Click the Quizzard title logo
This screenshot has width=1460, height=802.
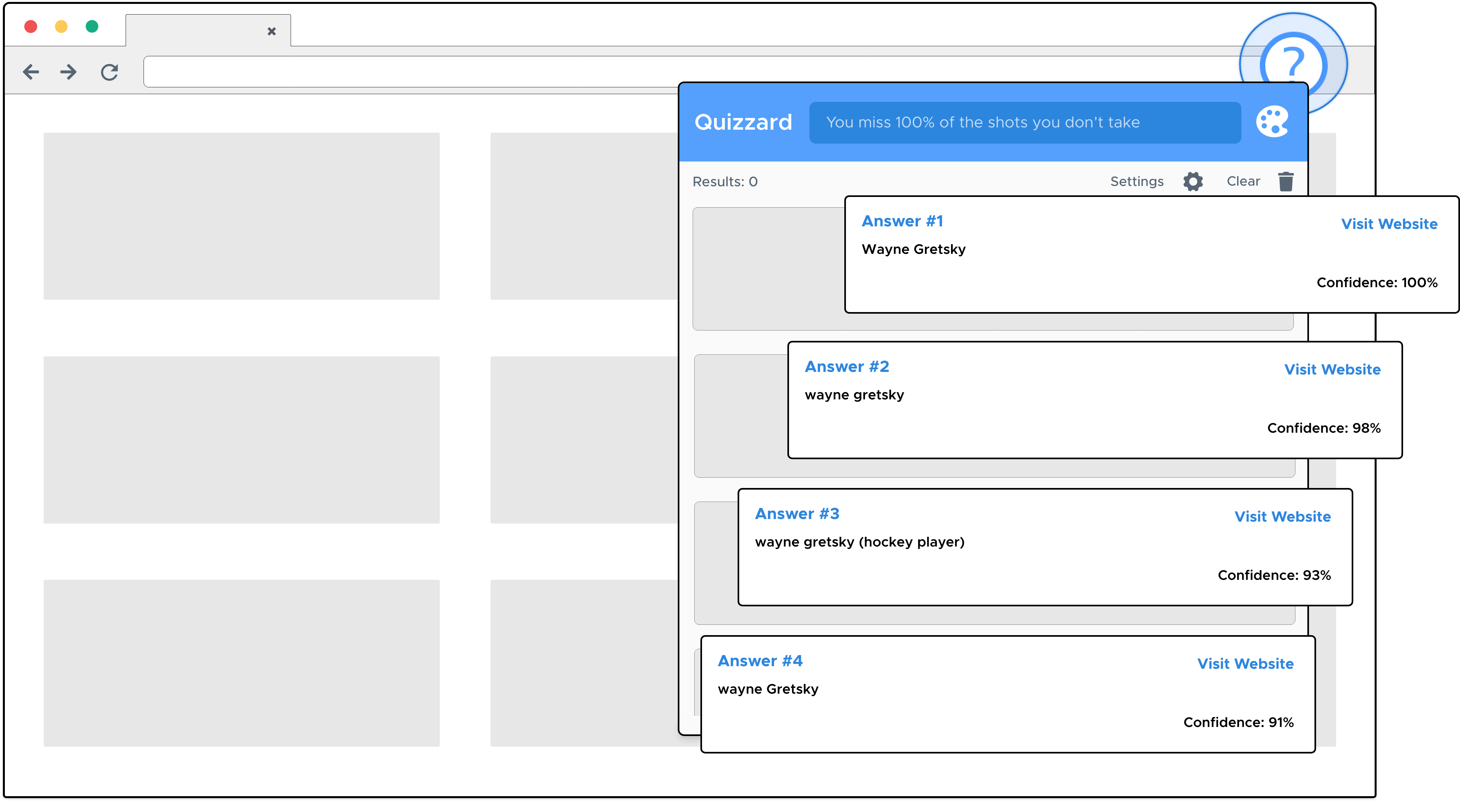point(744,122)
